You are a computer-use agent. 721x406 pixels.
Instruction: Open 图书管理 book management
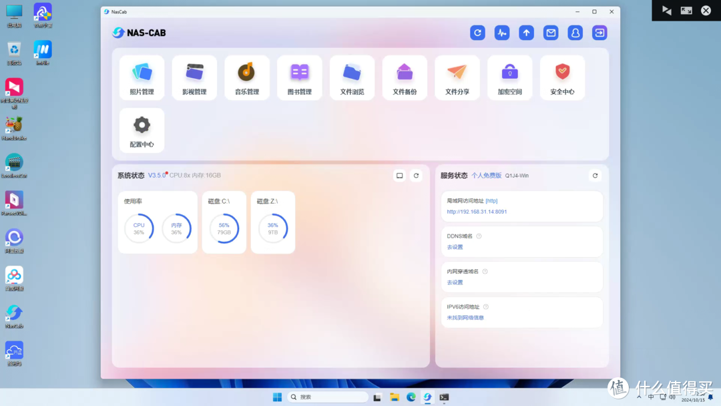point(299,77)
